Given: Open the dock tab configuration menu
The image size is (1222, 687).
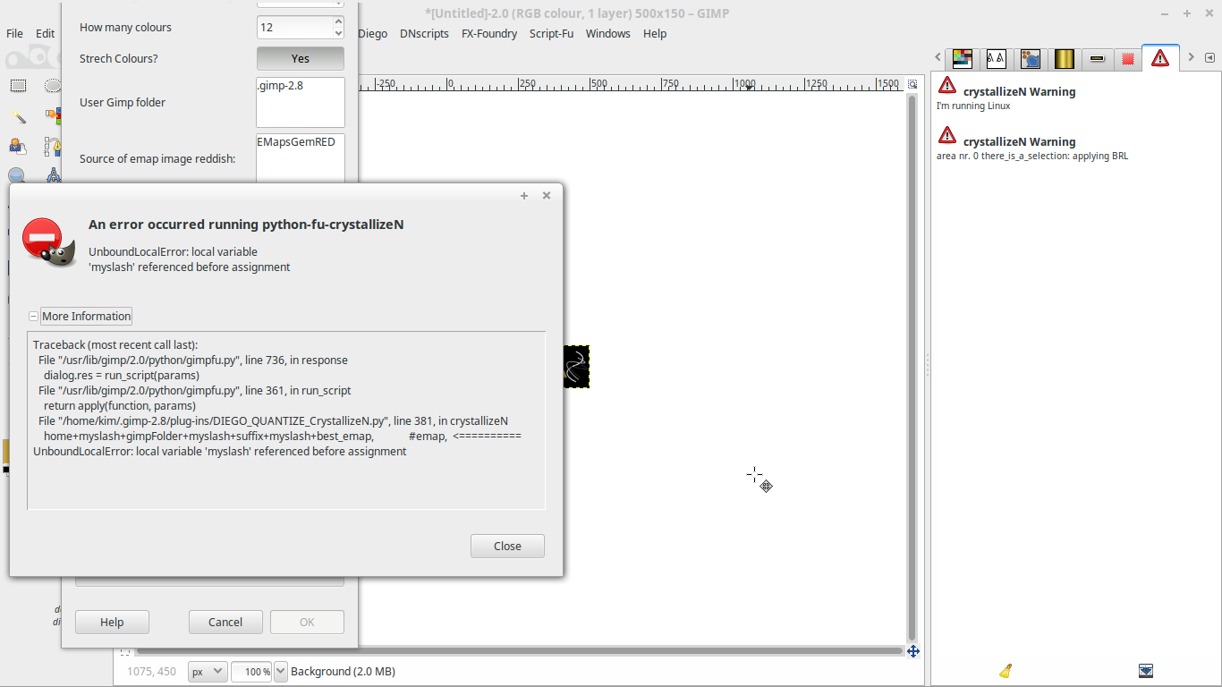Looking at the screenshot, I should [x=1209, y=57].
